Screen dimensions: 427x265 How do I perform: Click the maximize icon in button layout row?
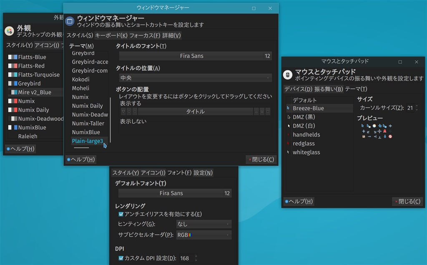coord(262,112)
